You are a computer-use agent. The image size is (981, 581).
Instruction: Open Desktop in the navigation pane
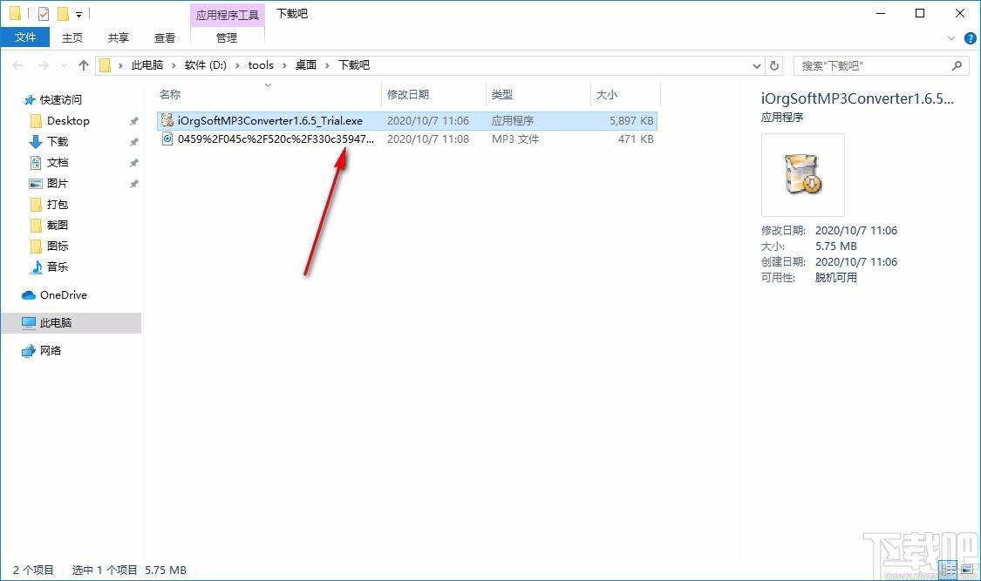(x=68, y=120)
